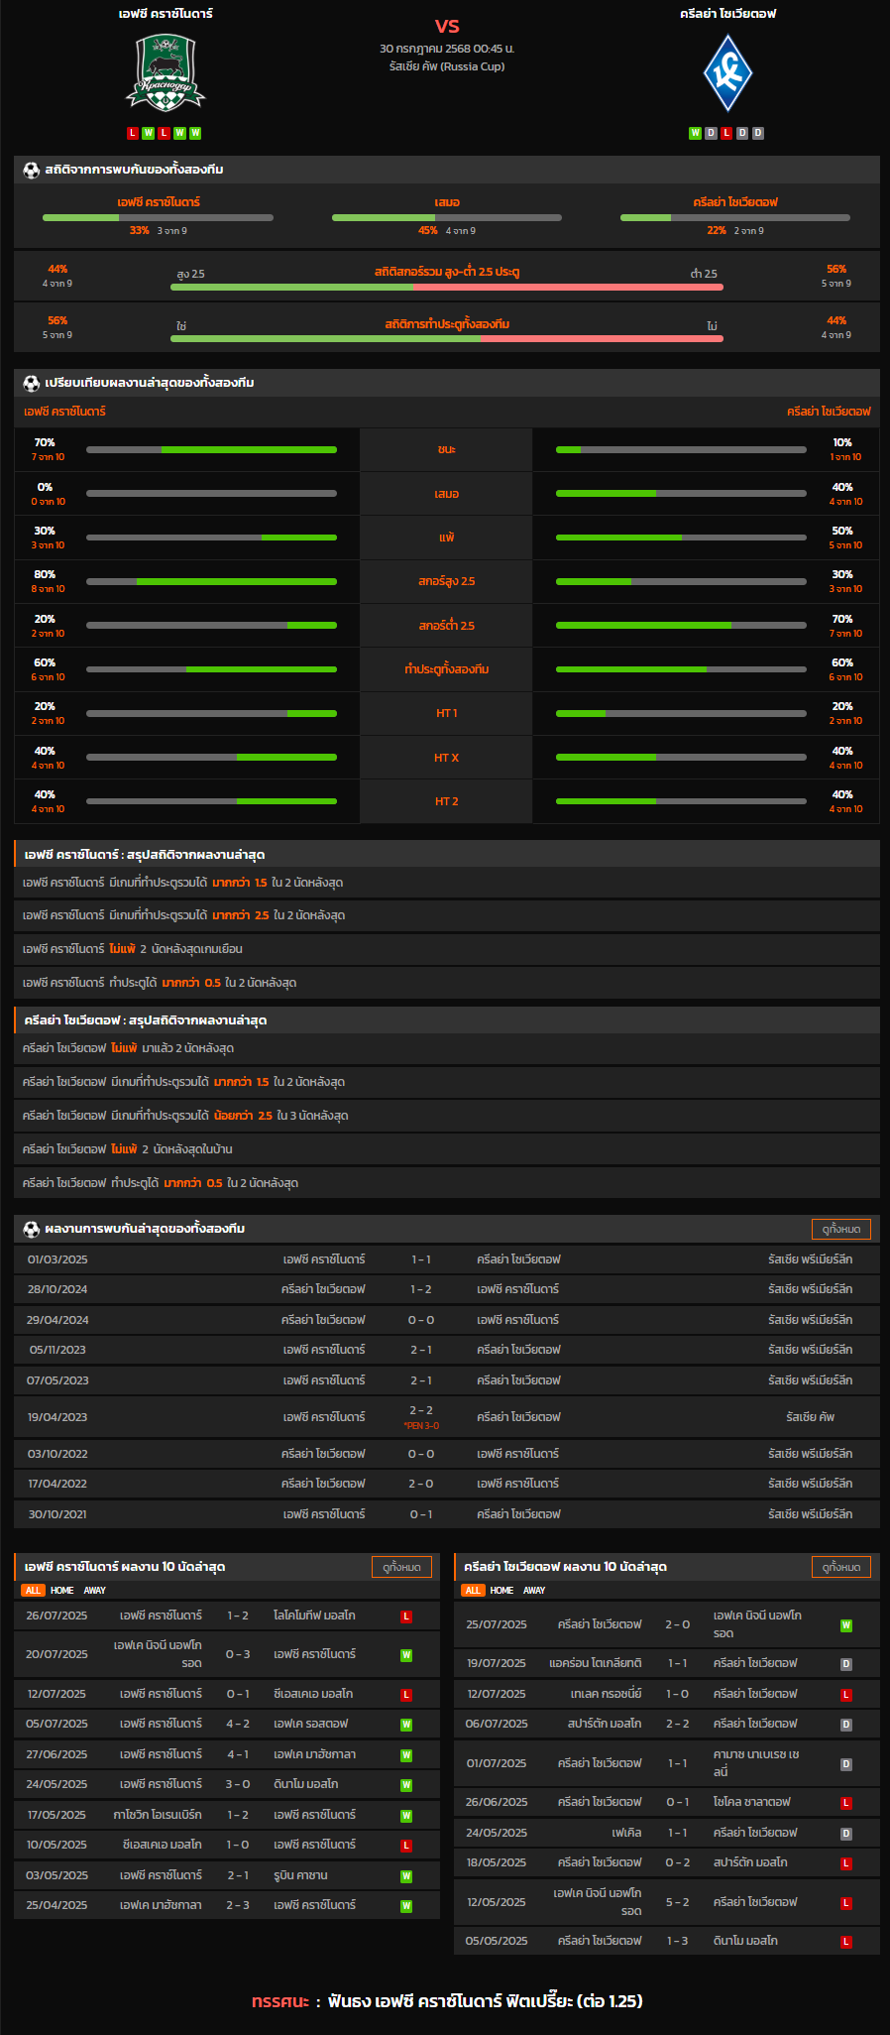
Task: Click the W badge on 25/04/2025 row
Action: [406, 1906]
